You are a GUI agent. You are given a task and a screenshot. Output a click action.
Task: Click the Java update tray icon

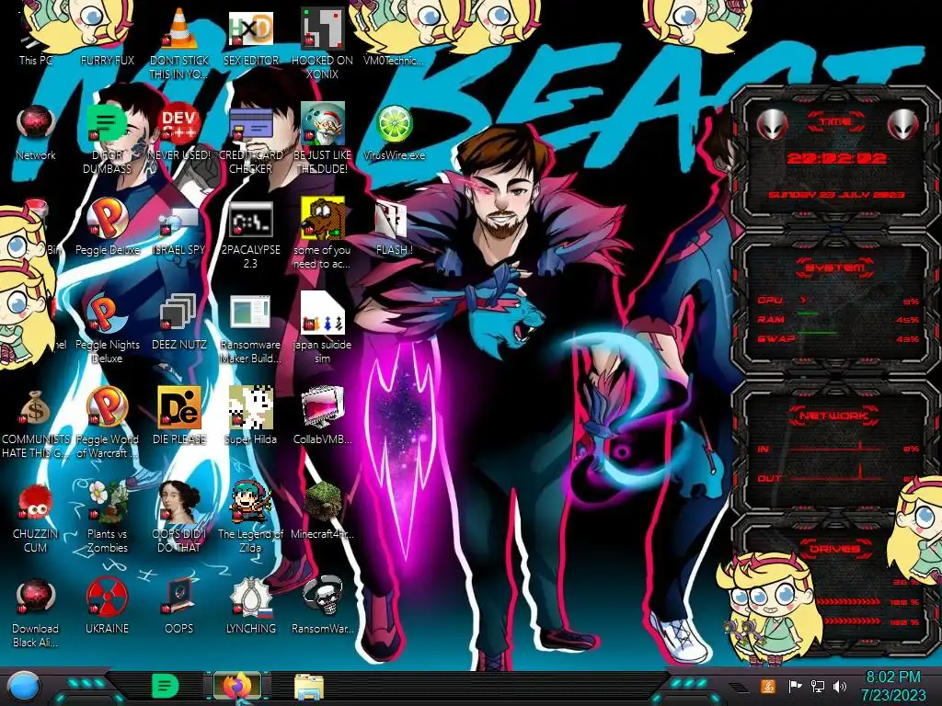(x=768, y=686)
